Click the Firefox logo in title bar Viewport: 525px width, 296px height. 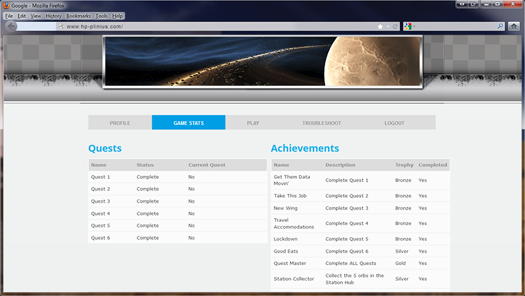(x=6, y=6)
